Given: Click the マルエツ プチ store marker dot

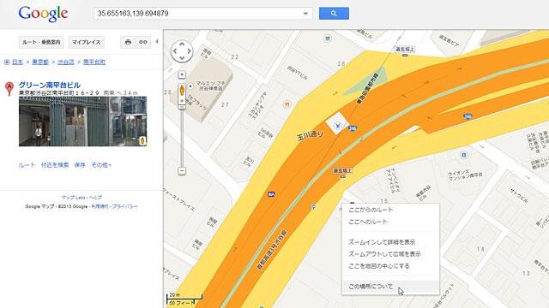Looking at the screenshot, I should (x=190, y=86).
